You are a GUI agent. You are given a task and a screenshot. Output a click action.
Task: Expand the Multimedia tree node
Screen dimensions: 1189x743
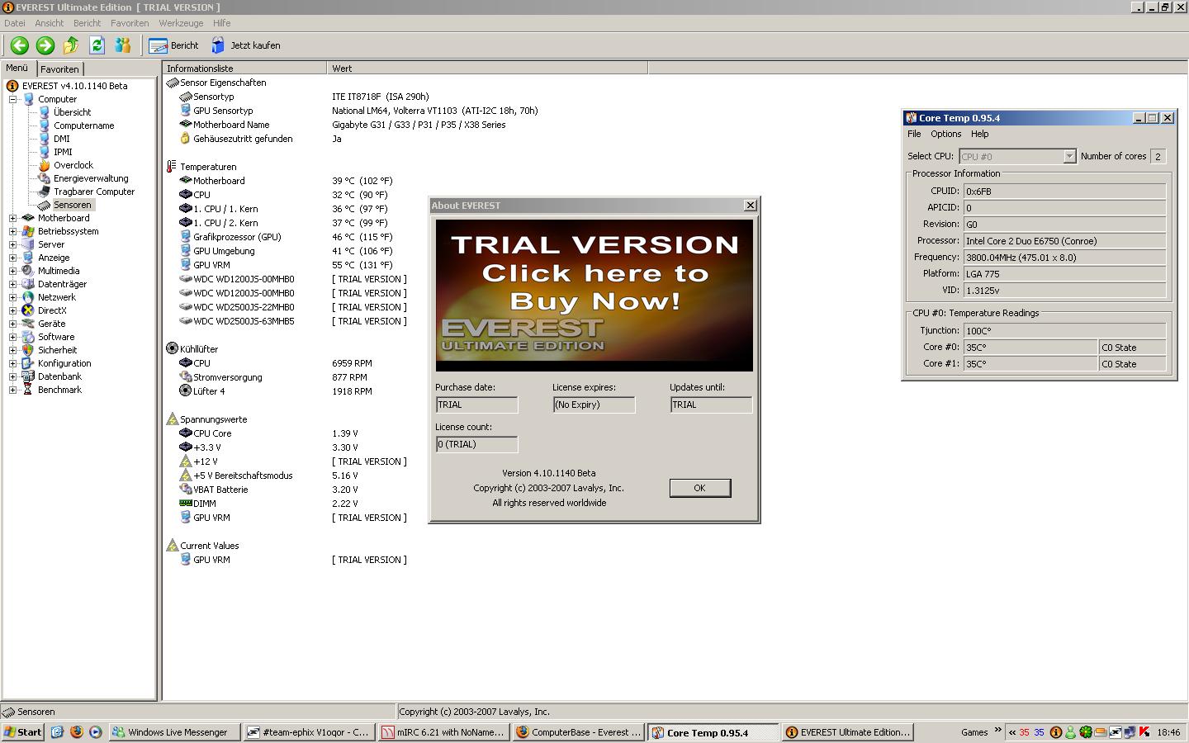pyautogui.click(x=13, y=271)
